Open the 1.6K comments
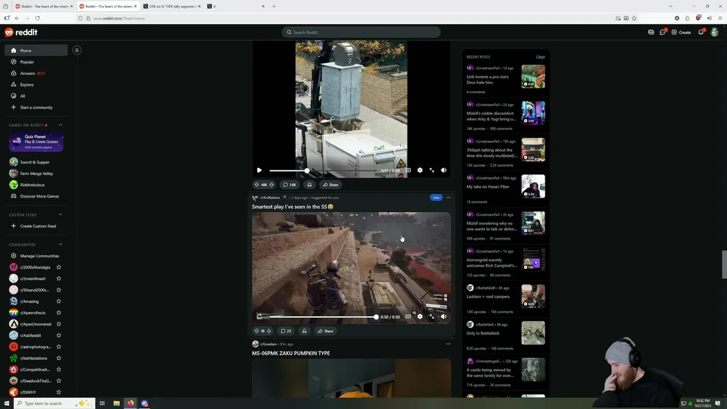Viewport: 727px width, 409px height. coord(290,185)
